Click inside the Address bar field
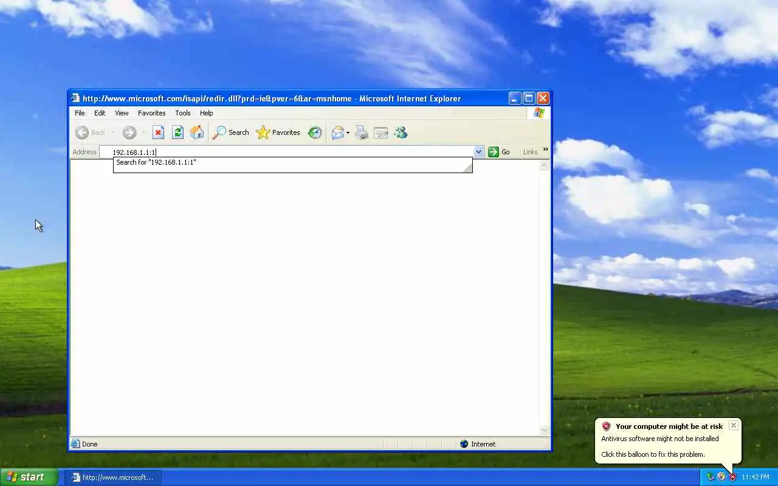The width and height of the screenshot is (778, 486). (287, 152)
